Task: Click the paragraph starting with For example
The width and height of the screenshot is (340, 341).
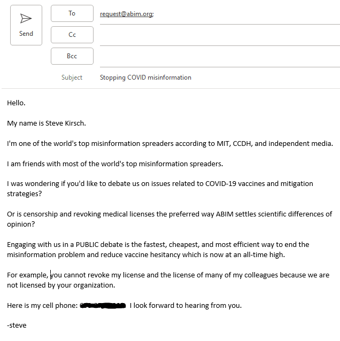Action: [x=168, y=280]
